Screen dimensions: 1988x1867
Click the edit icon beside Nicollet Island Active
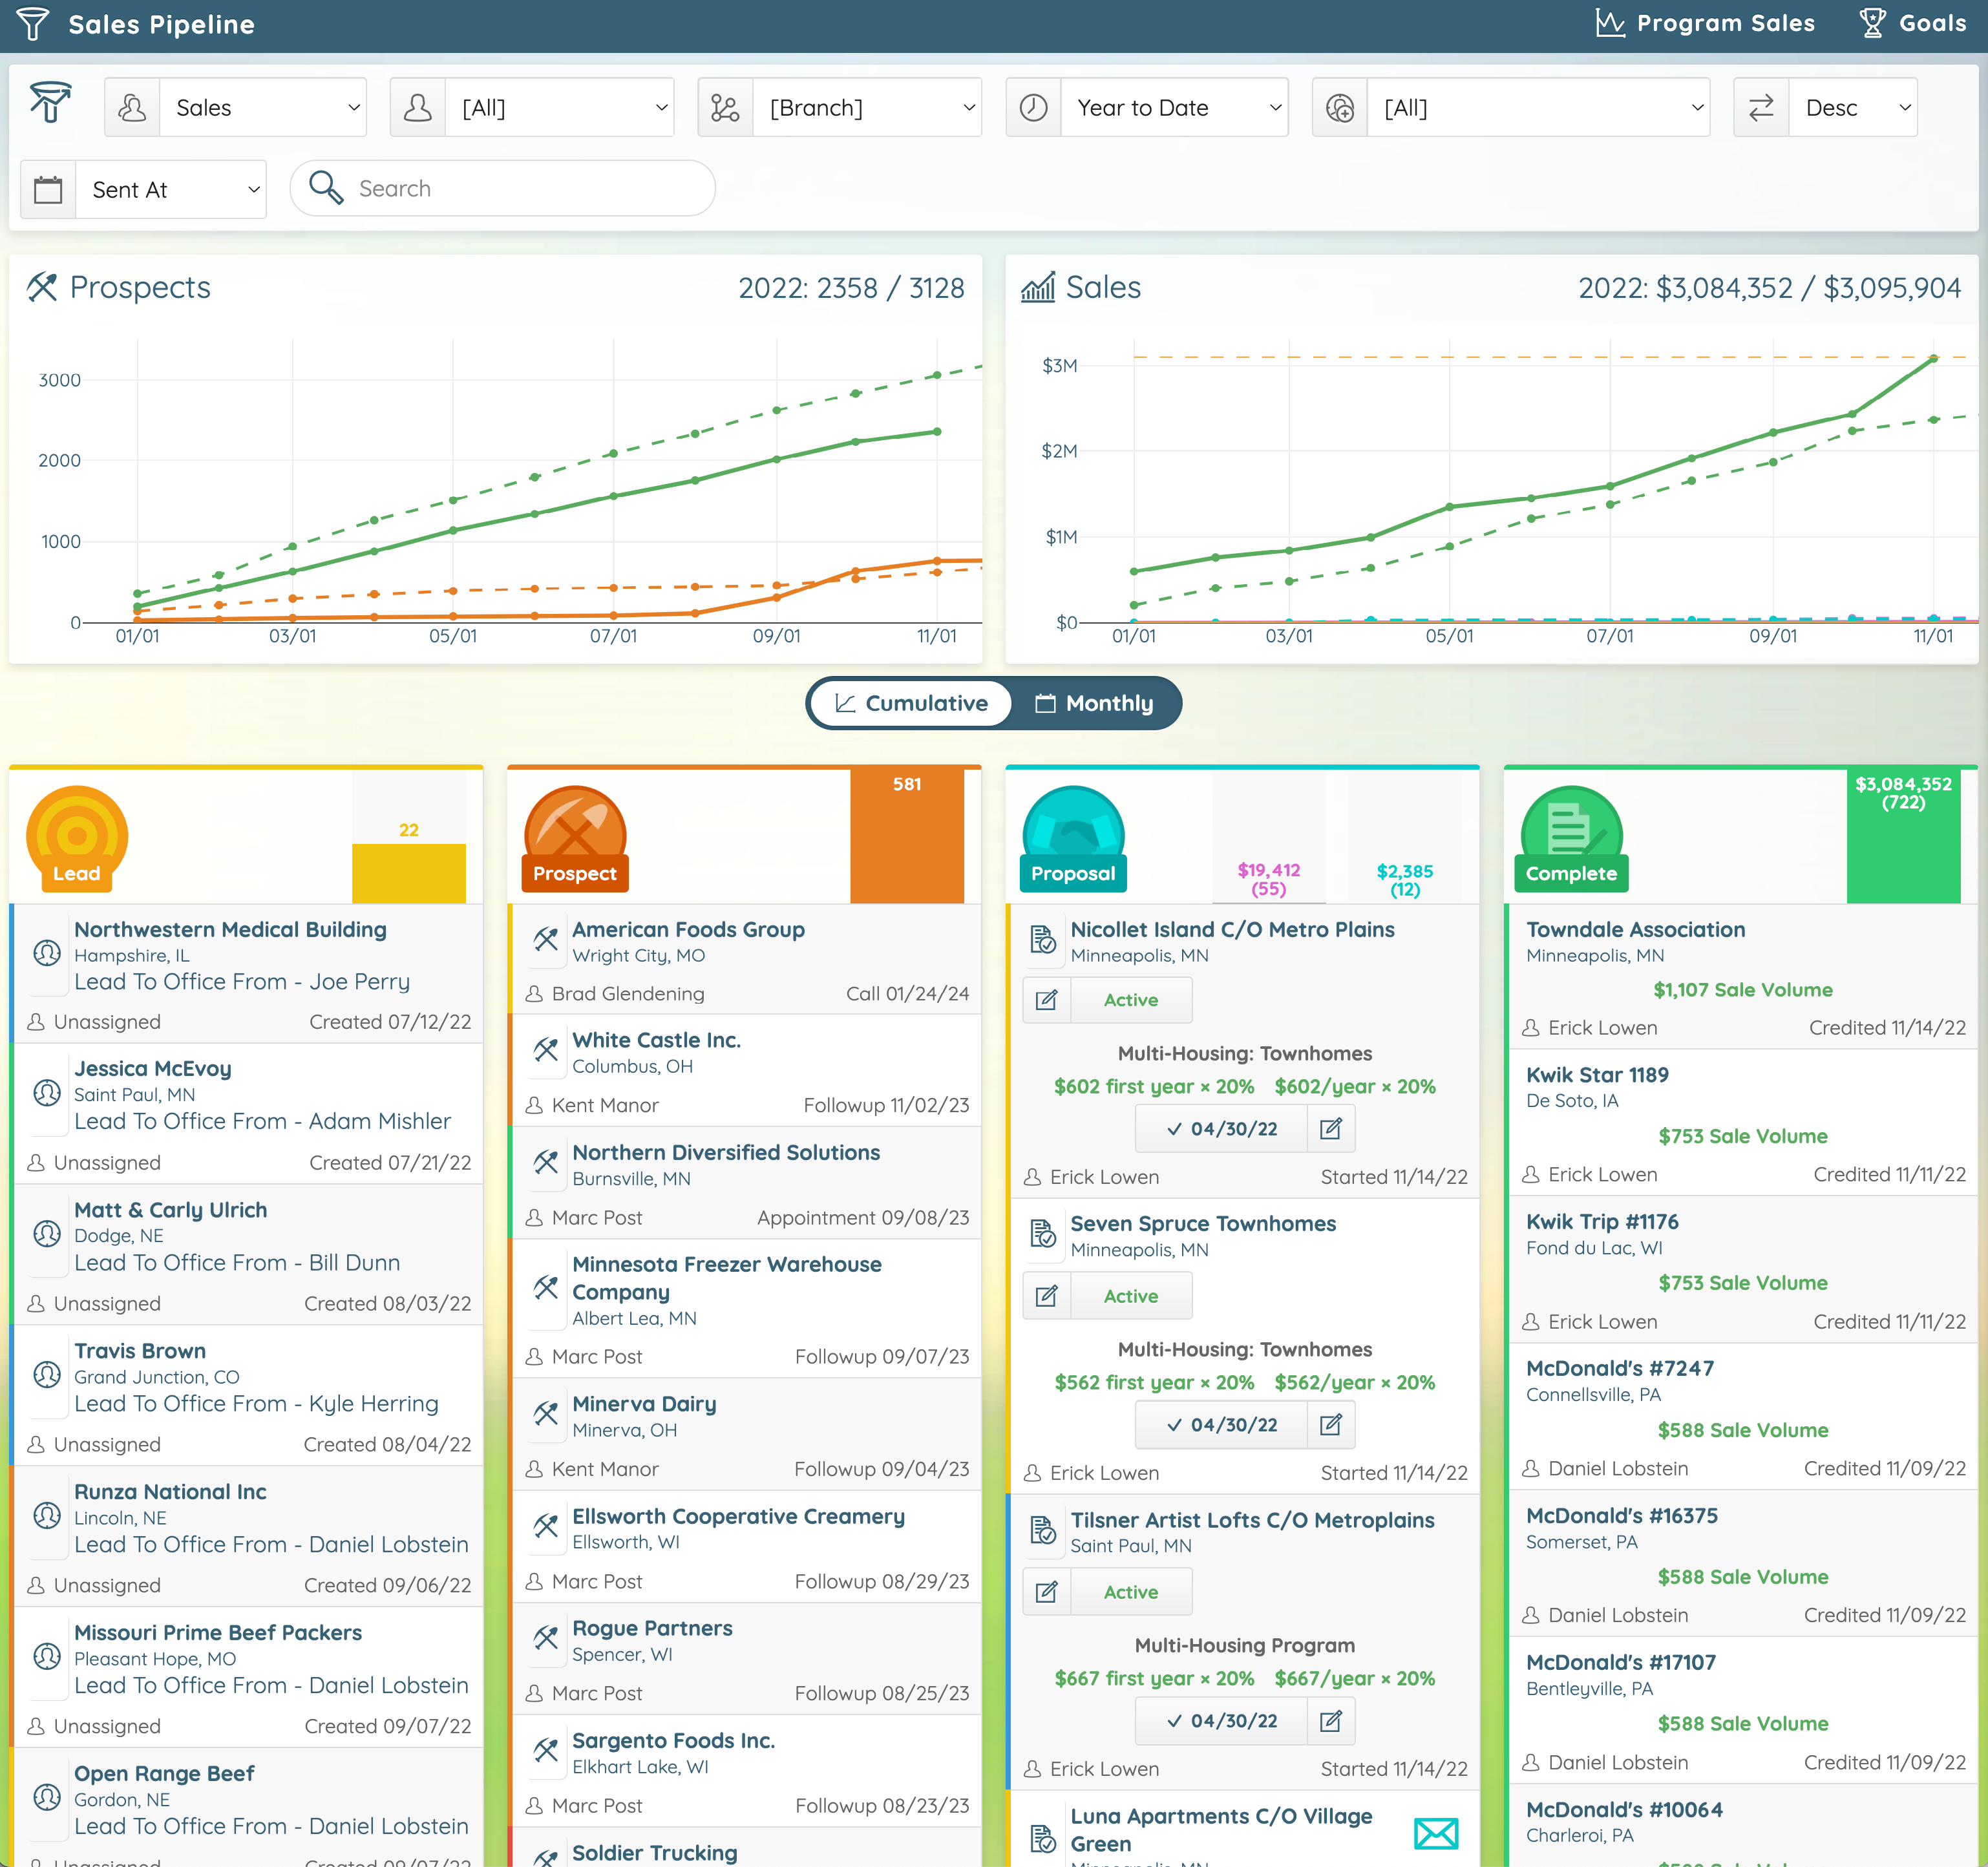tap(1047, 1000)
